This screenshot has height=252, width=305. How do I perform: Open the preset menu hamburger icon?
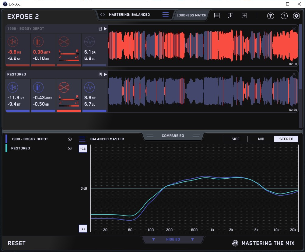[x=165, y=15]
